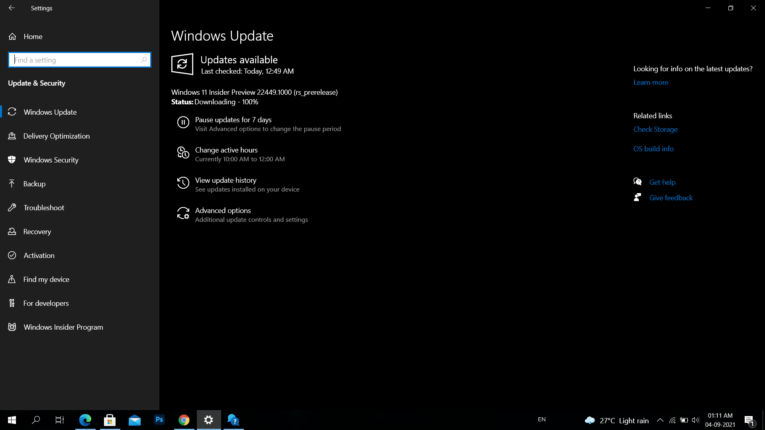Open Get Help app from taskbar
Viewport: 765px width, 430px height.
pos(233,420)
